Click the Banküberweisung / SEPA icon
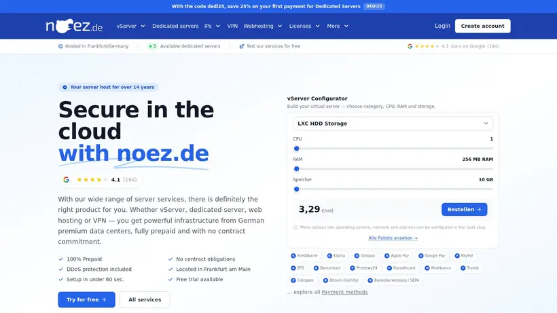Image resolution: width=557 pixels, height=313 pixels. tap(370, 280)
